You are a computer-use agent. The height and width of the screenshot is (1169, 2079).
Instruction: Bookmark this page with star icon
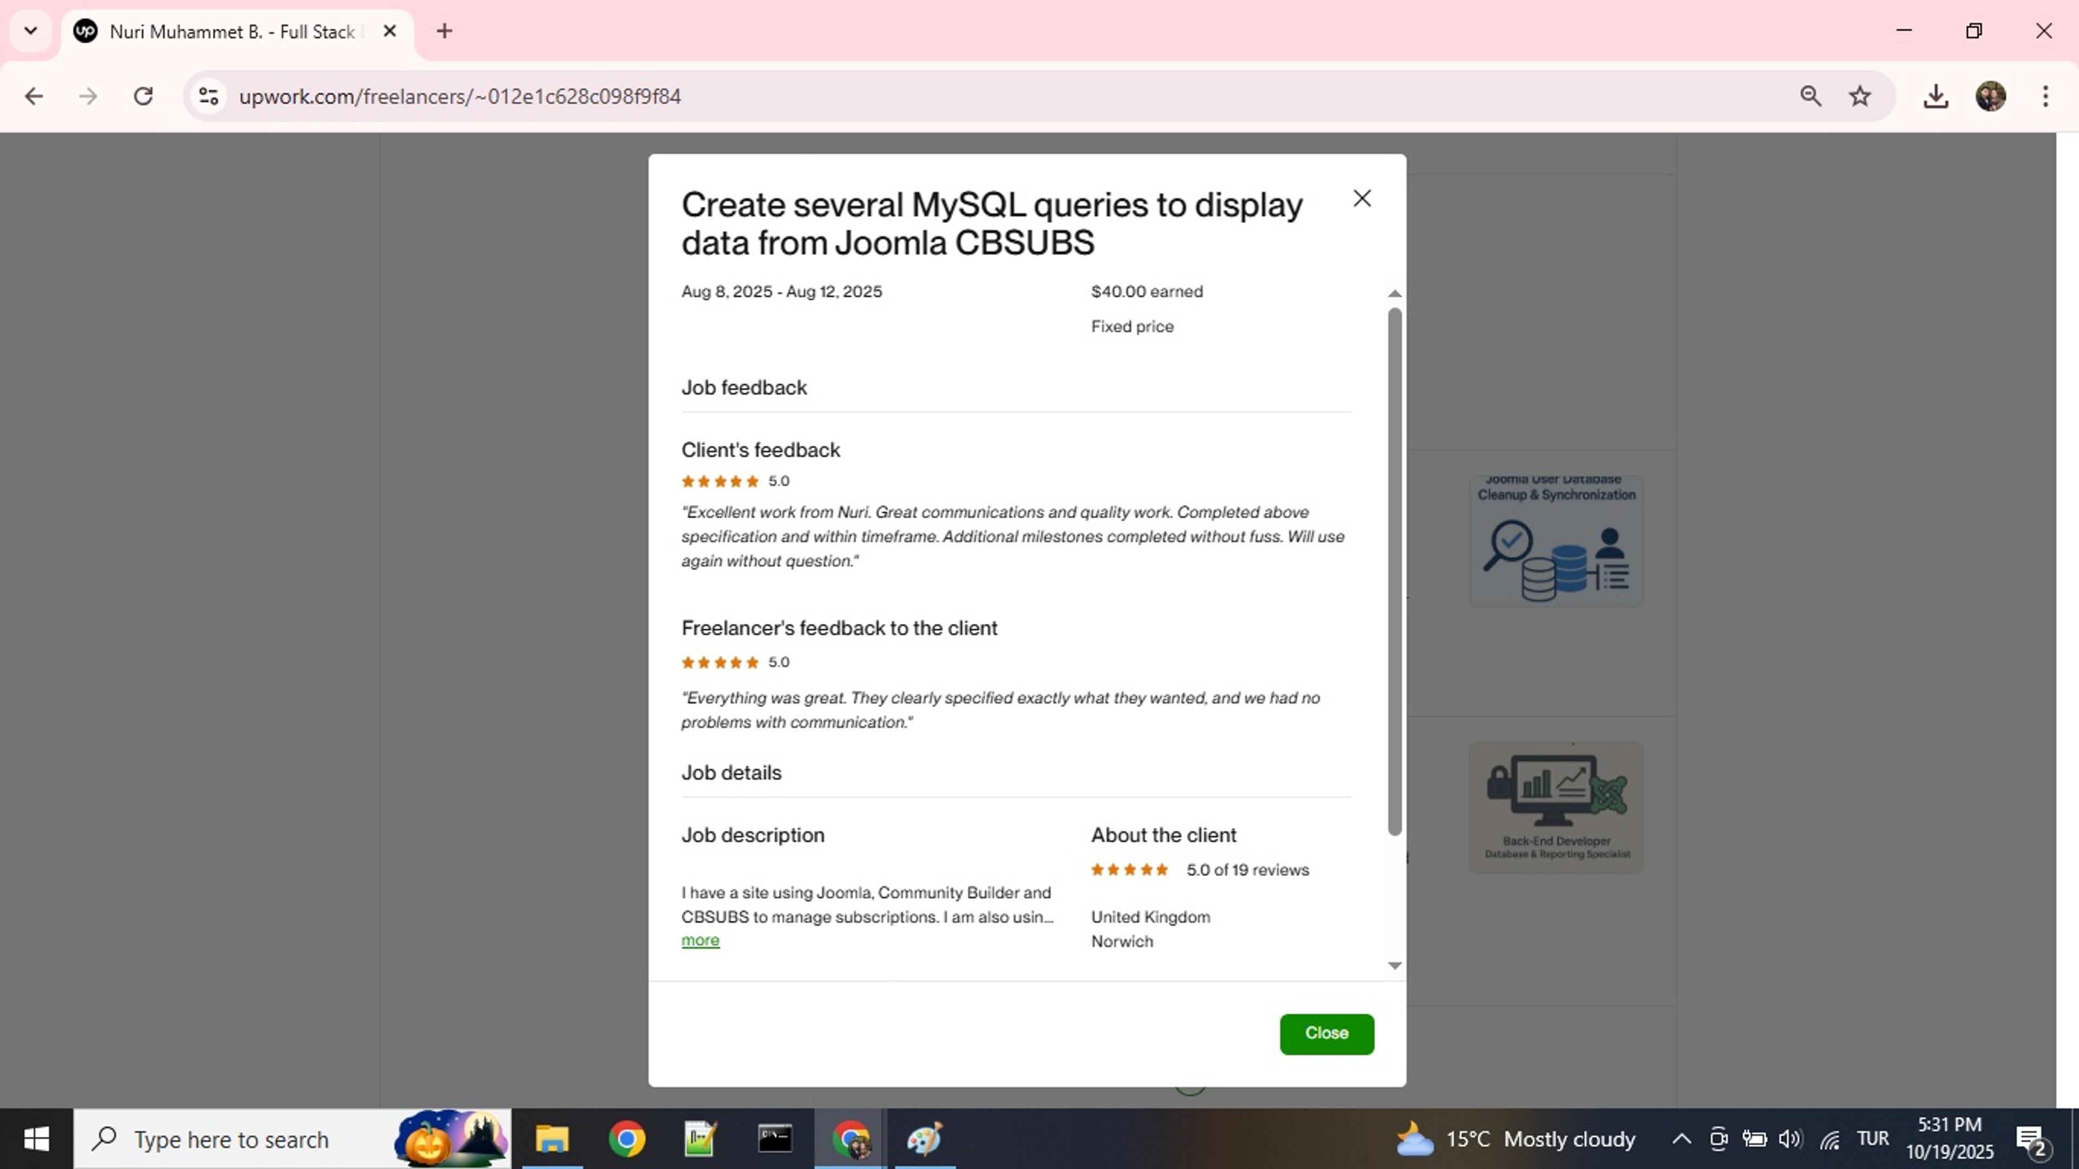click(1860, 97)
